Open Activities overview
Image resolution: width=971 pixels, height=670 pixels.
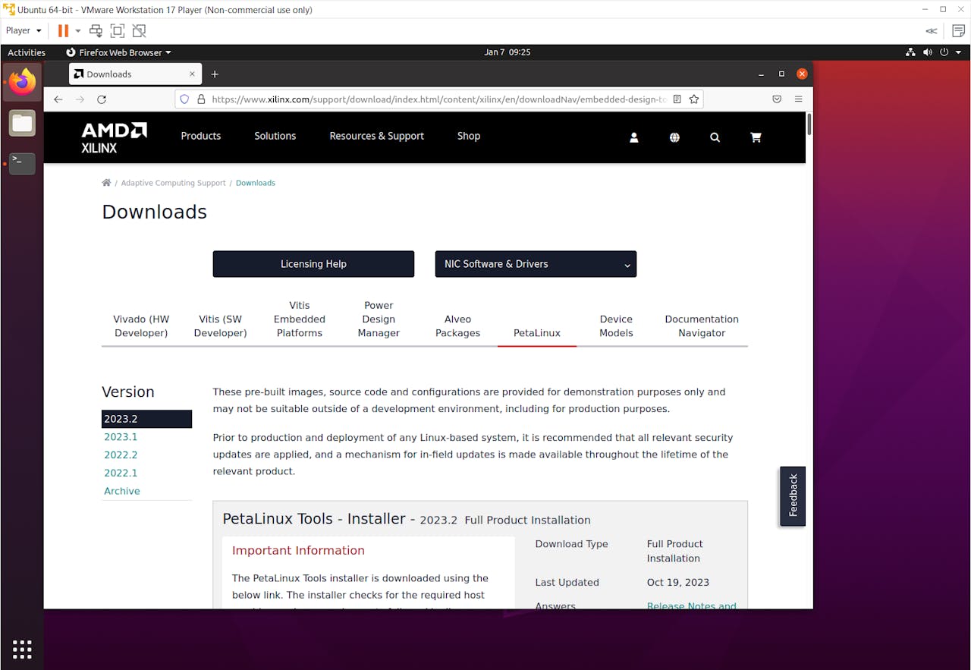pyautogui.click(x=27, y=52)
